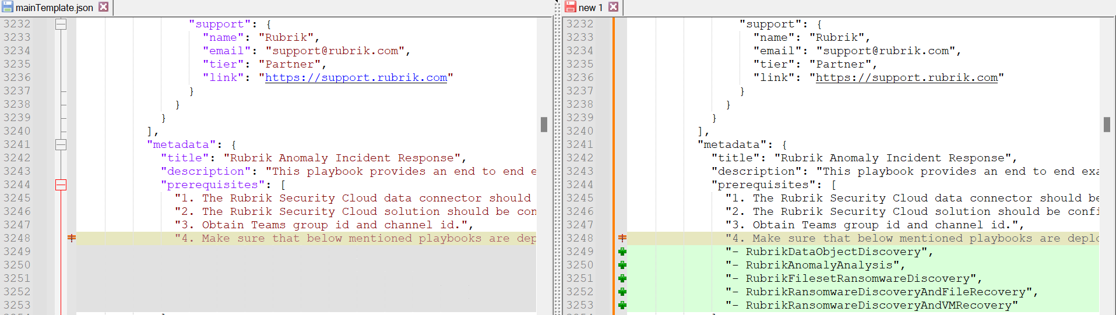Open support.rubrik.com link in new 1 pane

coord(907,77)
